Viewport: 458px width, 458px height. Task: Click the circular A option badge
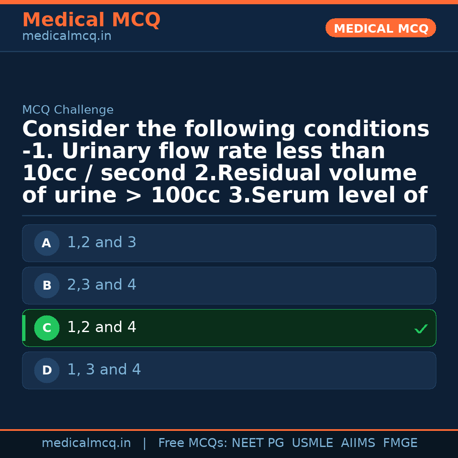point(47,243)
